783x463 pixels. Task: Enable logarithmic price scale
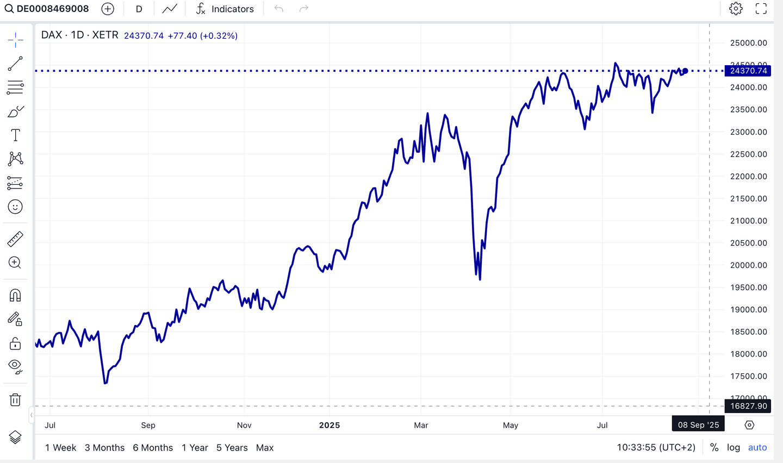(x=734, y=447)
